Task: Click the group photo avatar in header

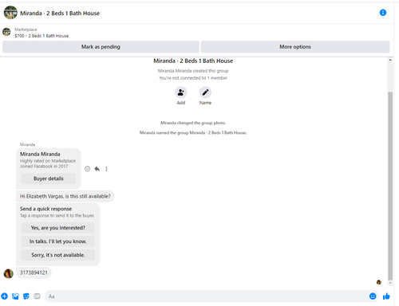Action: point(10,13)
